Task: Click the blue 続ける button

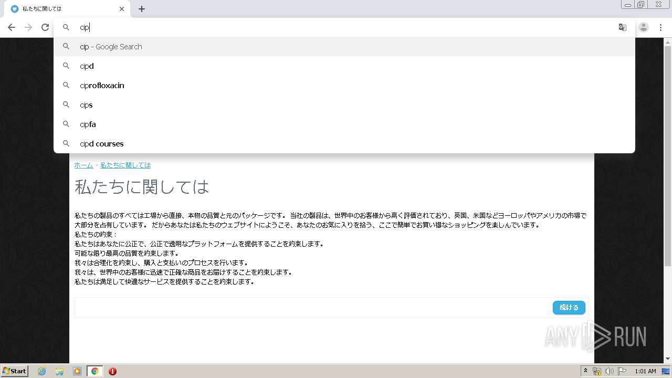Action: point(569,308)
